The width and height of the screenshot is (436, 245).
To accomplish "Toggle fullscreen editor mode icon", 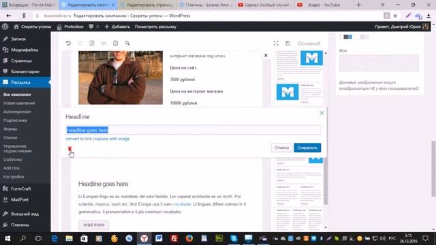I will [x=276, y=43].
